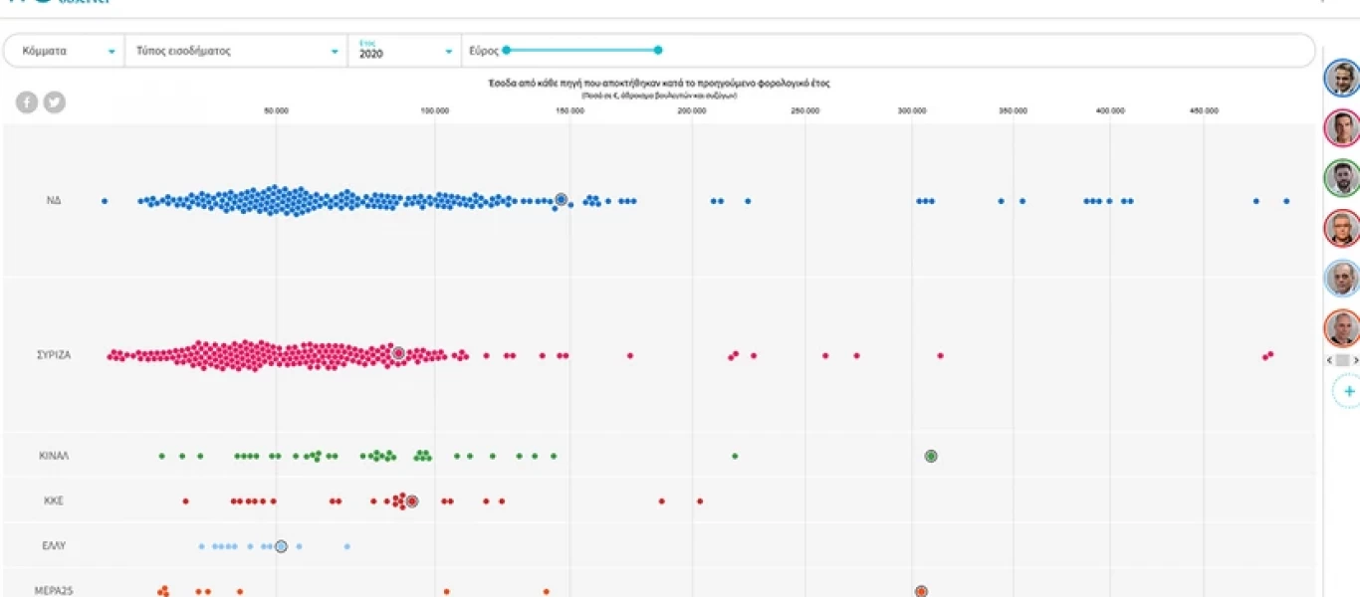
Task: Select the blue-ringed avatar photo
Action: coord(1342,78)
